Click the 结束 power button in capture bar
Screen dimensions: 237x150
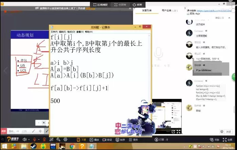[138, 5]
